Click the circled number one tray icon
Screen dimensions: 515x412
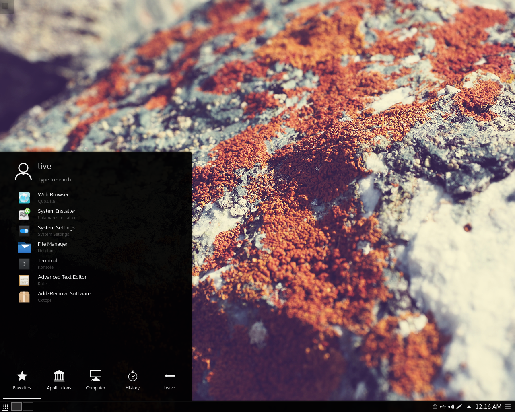pos(435,407)
